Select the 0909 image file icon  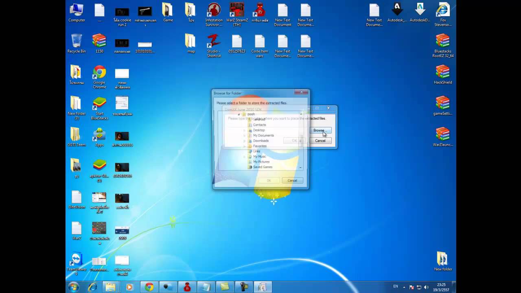tap(122, 233)
